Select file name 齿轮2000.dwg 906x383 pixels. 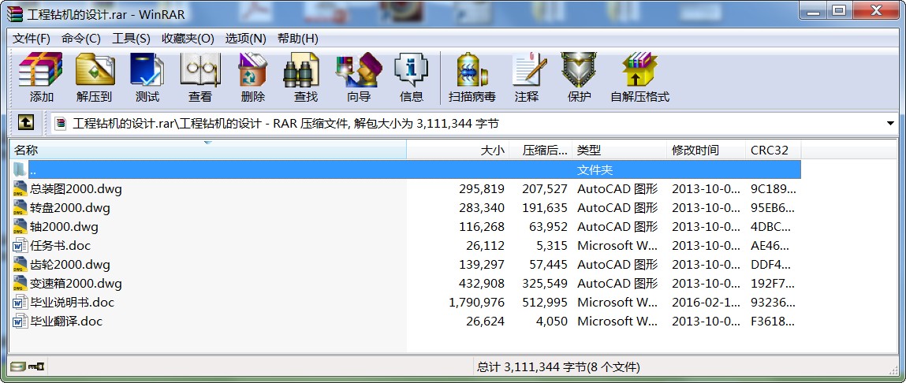pyautogui.click(x=70, y=265)
